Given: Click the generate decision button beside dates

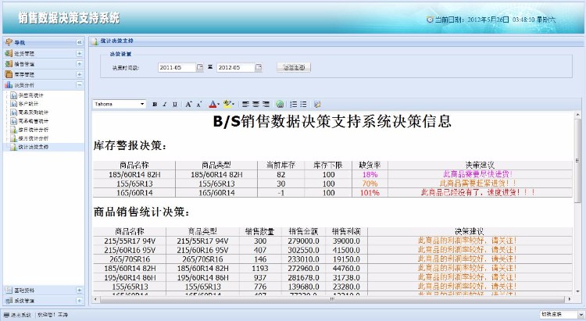Looking at the screenshot, I should pos(295,68).
